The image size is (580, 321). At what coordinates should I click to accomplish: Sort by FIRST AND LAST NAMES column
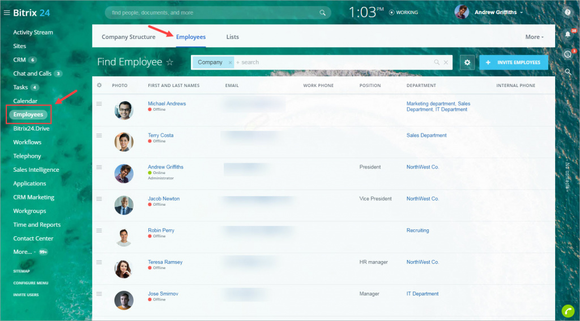(173, 85)
